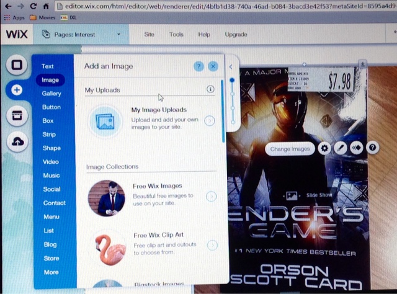Select Box in the Add menu
The width and height of the screenshot is (397, 294).
[x=48, y=121]
